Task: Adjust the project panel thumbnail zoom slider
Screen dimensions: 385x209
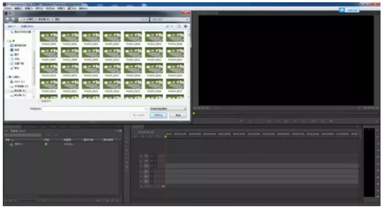Action: (x=27, y=201)
